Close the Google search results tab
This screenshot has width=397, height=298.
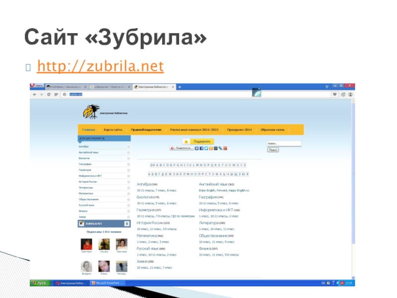[x=129, y=87]
